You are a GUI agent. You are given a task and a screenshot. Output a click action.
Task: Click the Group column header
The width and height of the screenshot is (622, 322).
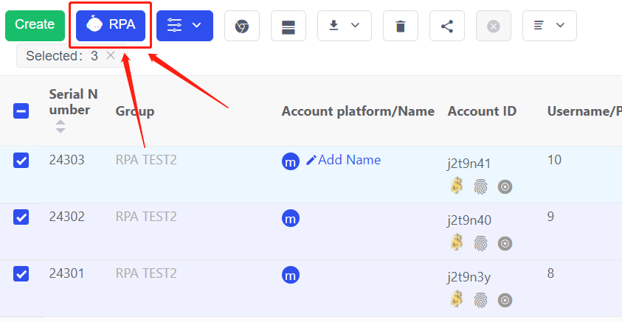(135, 112)
